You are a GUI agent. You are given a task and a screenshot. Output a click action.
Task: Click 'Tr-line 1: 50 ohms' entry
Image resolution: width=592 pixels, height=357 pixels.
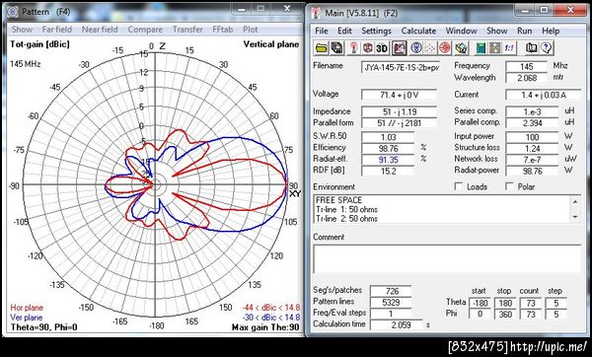click(x=346, y=209)
